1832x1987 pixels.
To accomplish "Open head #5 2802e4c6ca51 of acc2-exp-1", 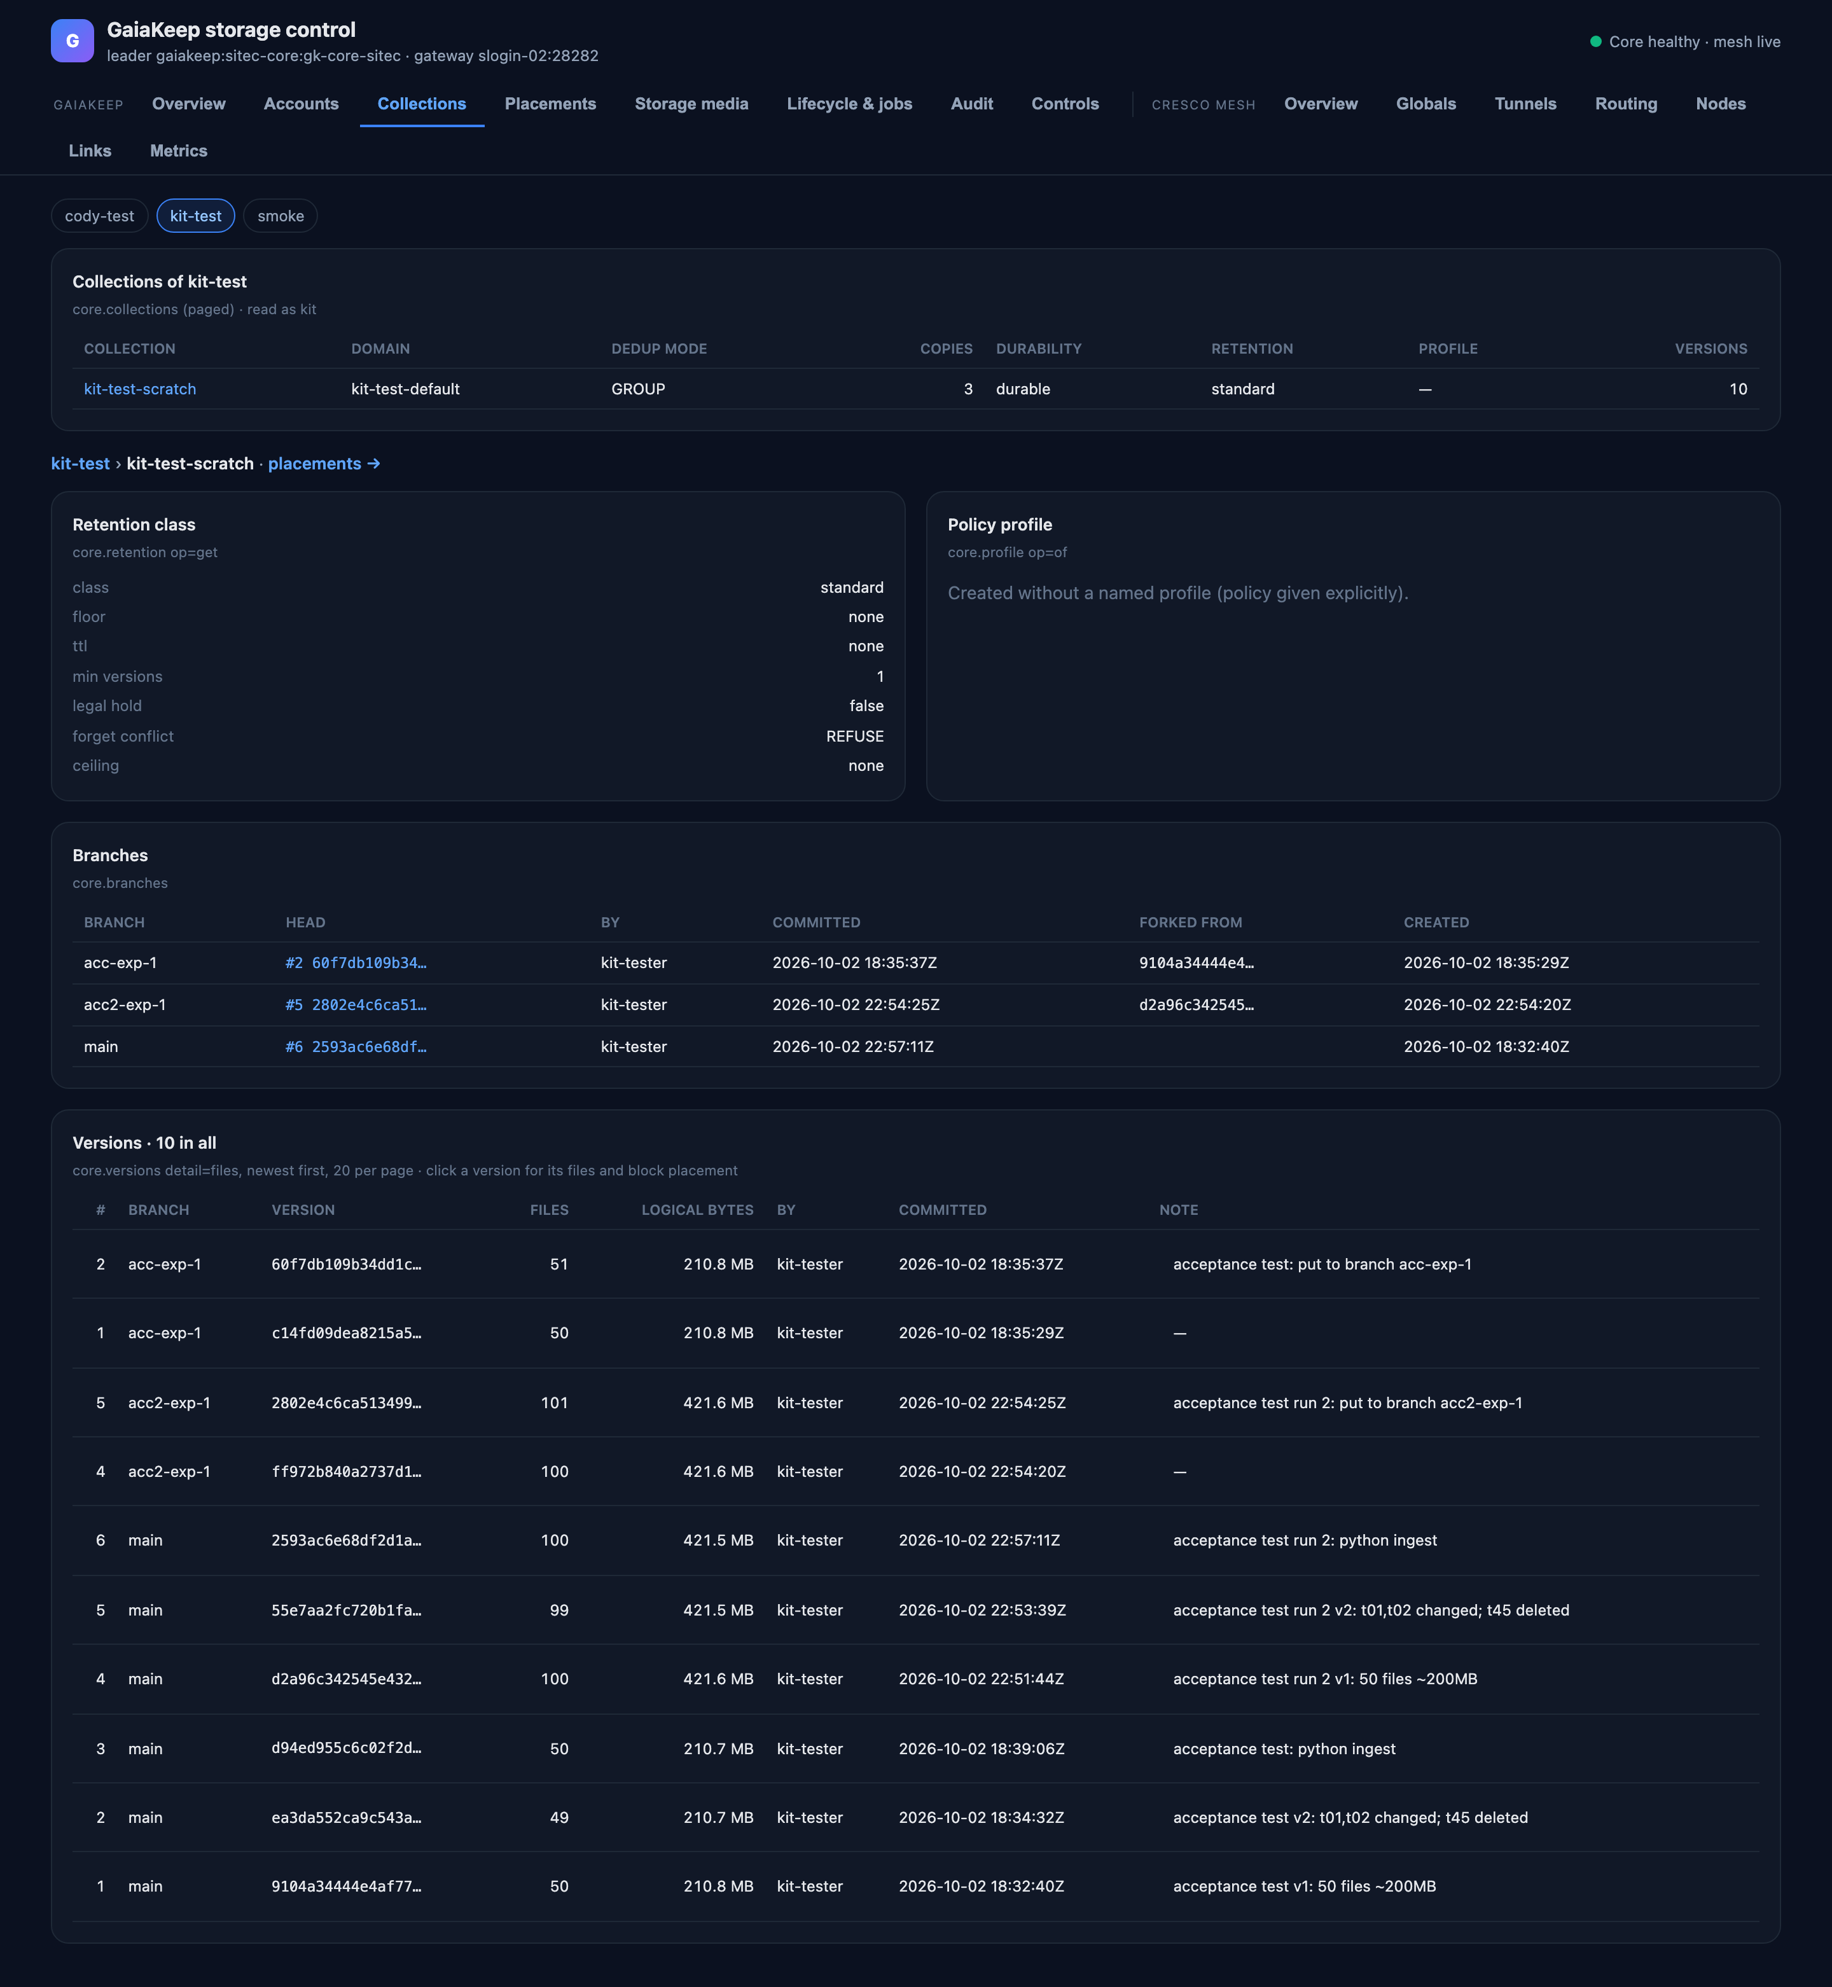I will (x=356, y=1005).
